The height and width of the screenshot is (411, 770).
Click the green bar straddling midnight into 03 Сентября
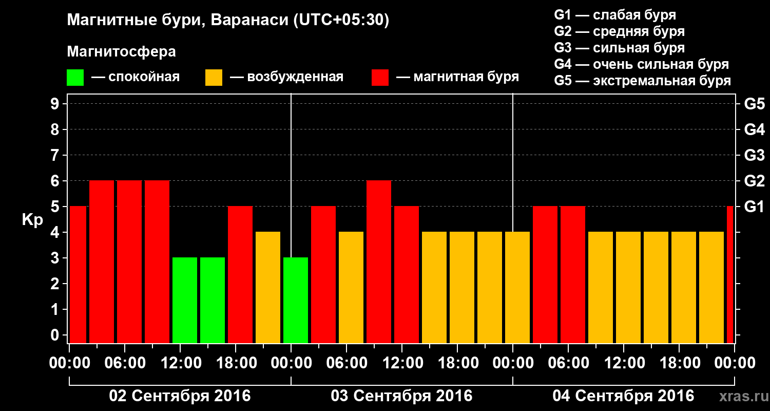pyautogui.click(x=296, y=301)
